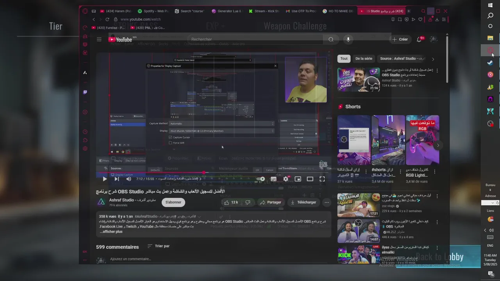This screenshot has width=500, height=281.
Task: Open Steam from the taskbar
Action: pyautogui.click(x=491, y=63)
